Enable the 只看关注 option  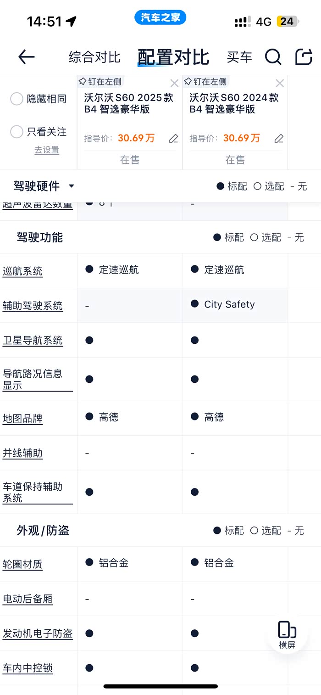[17, 132]
